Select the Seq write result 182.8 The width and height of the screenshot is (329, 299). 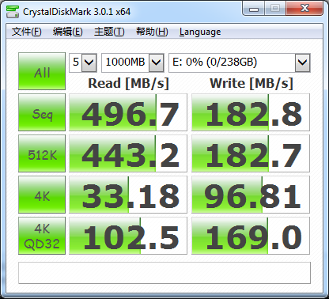pyautogui.click(x=251, y=112)
